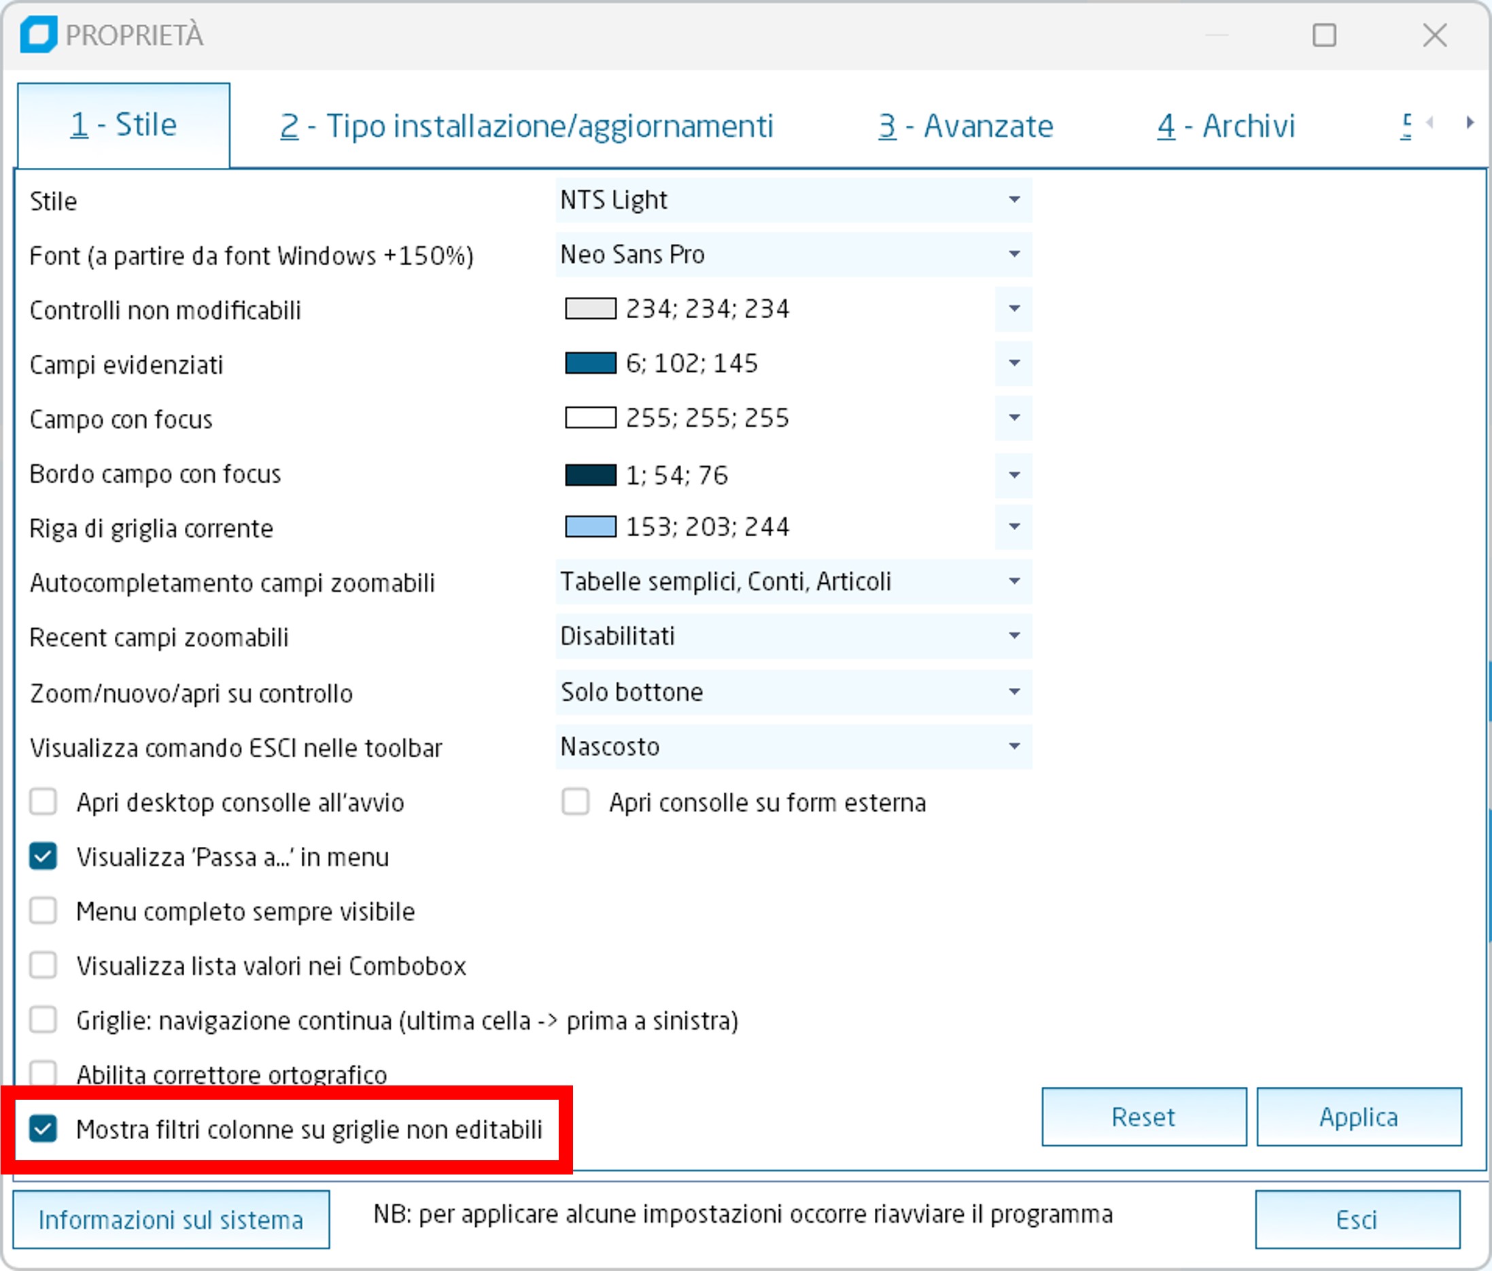Click the PROPRIETÀ app icon in title bar

[38, 35]
